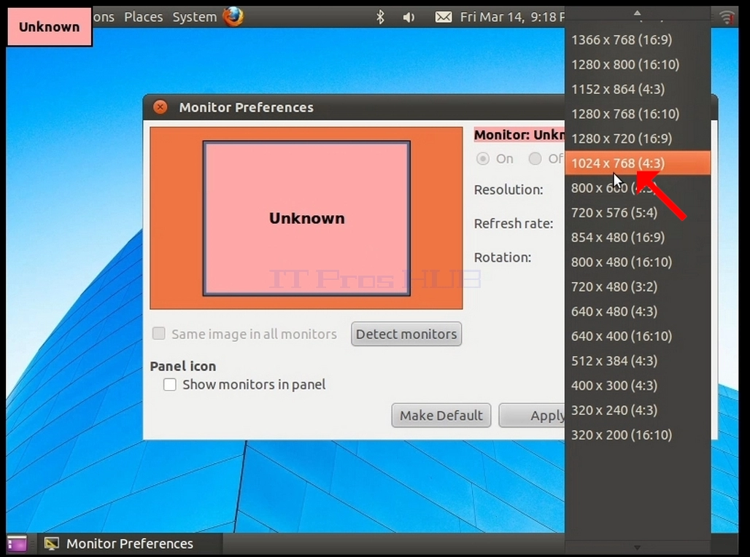Select 1152 x 864 (4:3) resolution

[638, 90]
